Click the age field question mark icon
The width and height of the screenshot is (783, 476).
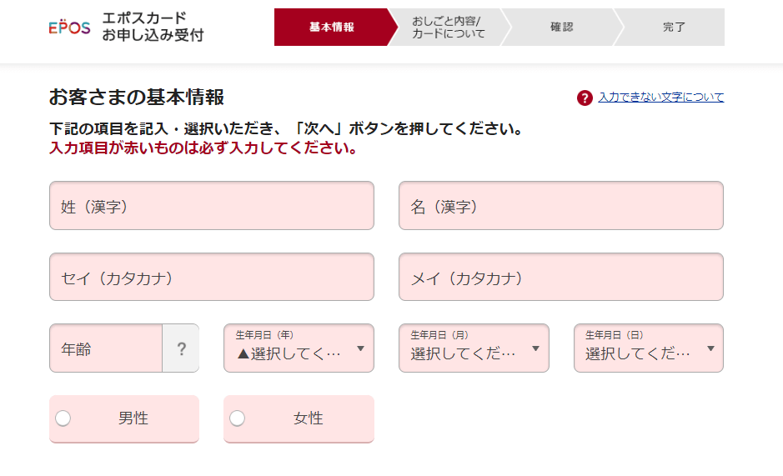pyautogui.click(x=181, y=348)
